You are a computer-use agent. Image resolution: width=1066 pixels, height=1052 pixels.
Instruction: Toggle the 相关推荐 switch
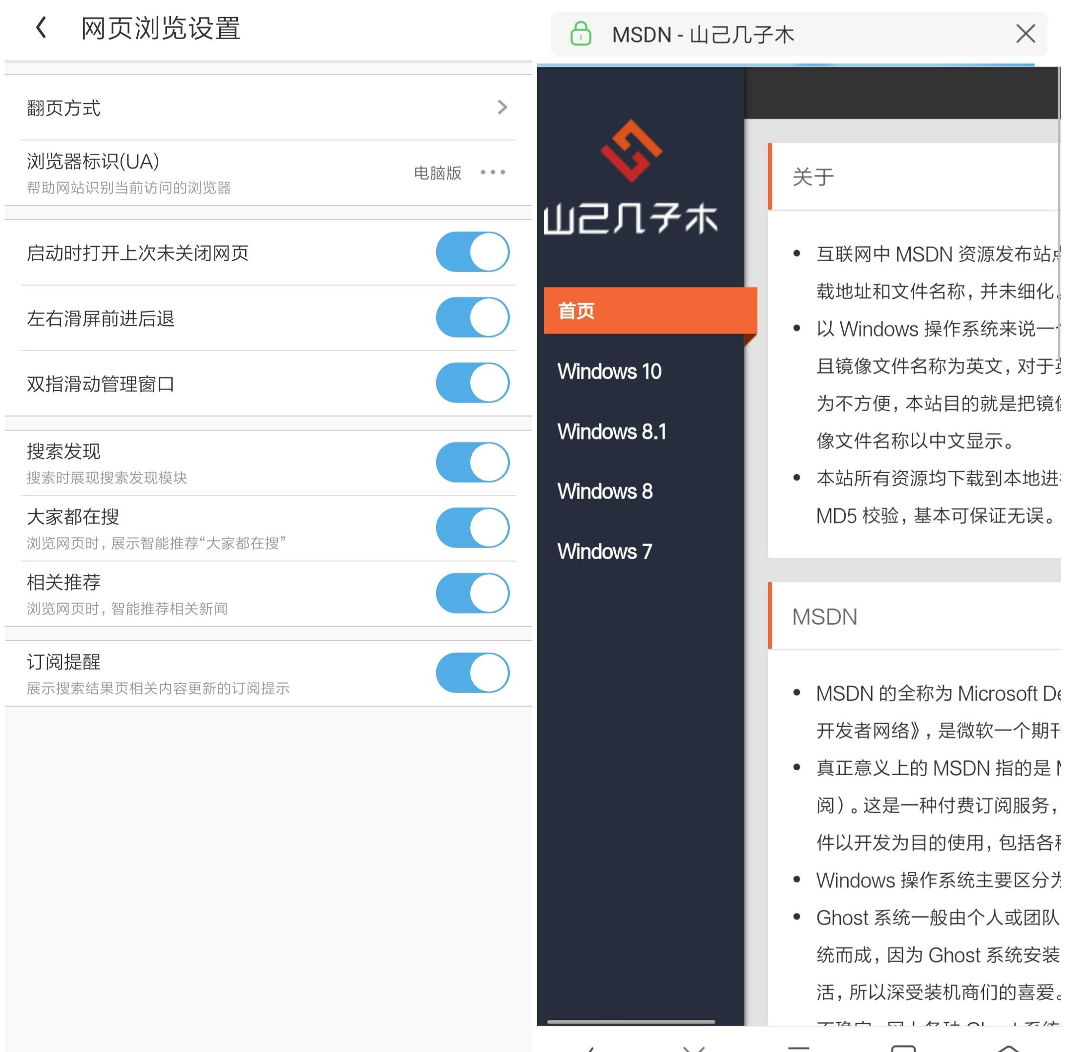coord(473,594)
